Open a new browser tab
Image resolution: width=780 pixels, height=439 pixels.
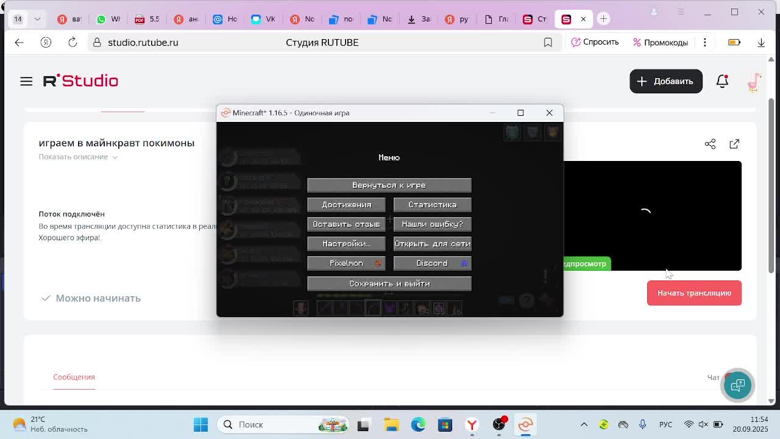(603, 19)
